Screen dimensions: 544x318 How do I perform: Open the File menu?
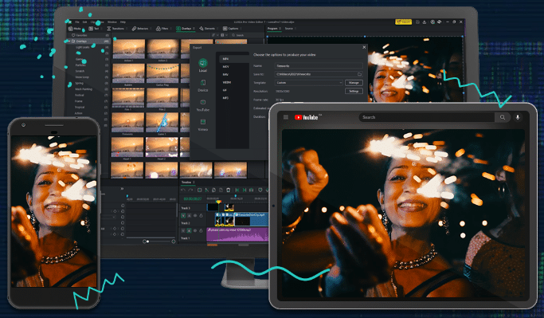[x=77, y=22]
